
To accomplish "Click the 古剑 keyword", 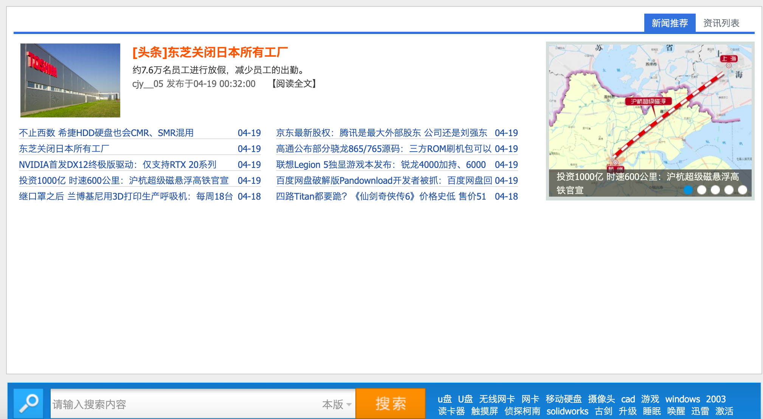I will 603,411.
